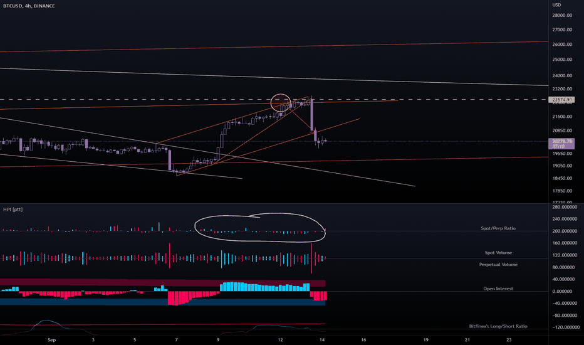Click the 40.000000 indicator axis value
The width and height of the screenshot is (584, 345).
coord(565,279)
